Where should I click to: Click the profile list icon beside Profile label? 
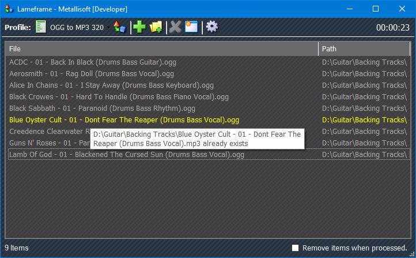click(x=41, y=27)
